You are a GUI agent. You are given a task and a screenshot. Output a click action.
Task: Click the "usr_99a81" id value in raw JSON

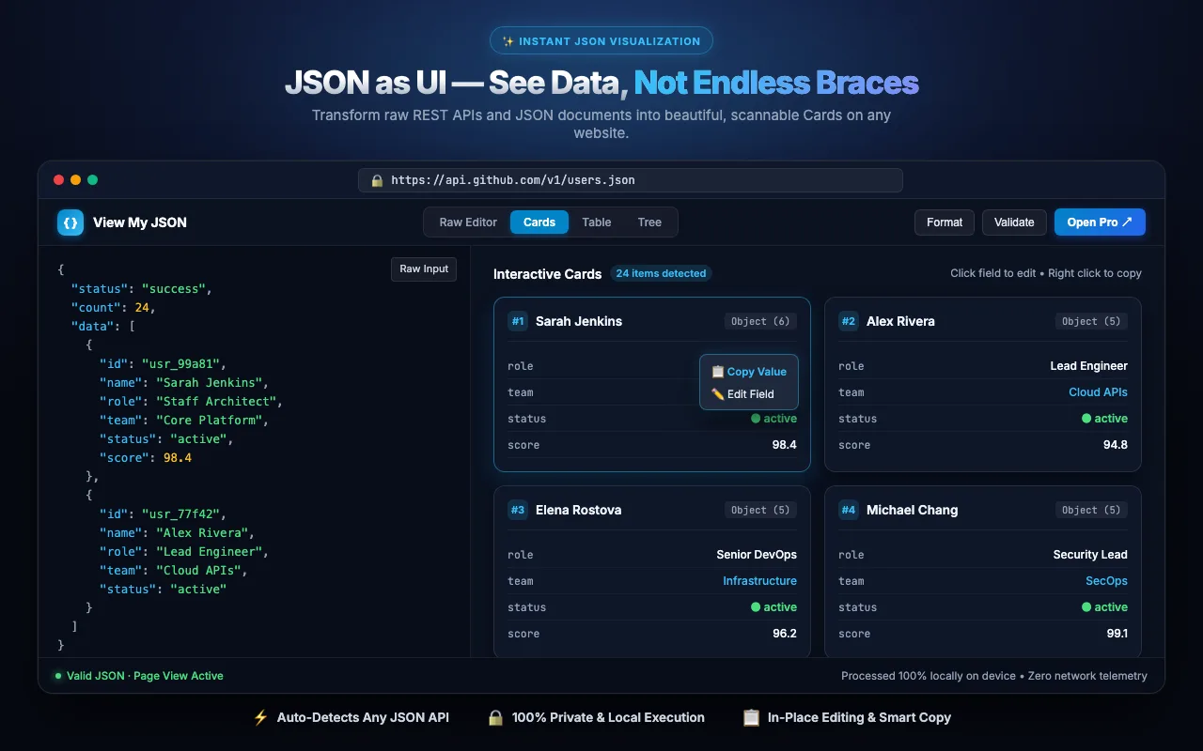184,364
